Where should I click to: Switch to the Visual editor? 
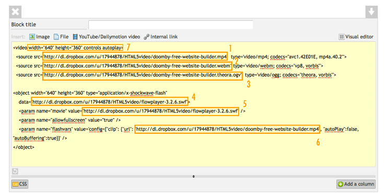[356, 37]
